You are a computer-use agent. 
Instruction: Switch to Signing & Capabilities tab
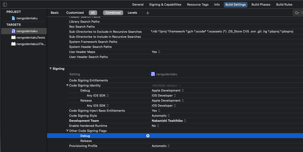point(165,4)
